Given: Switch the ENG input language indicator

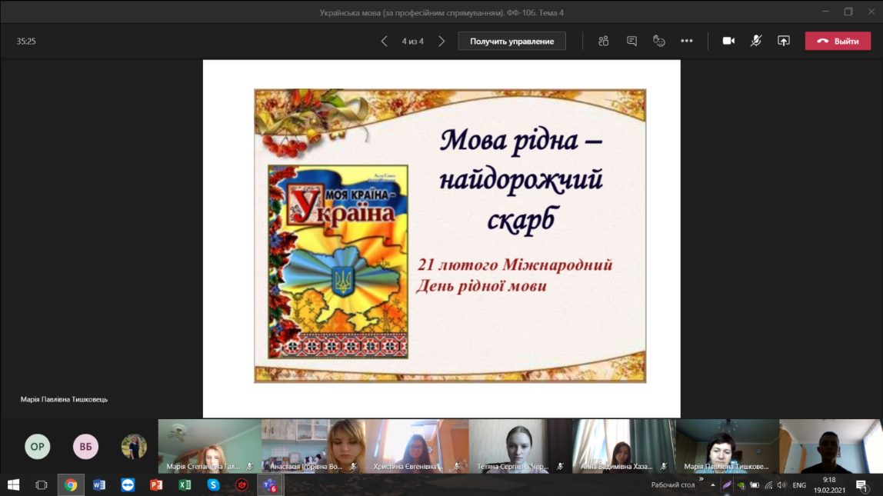Looking at the screenshot, I should (799, 485).
